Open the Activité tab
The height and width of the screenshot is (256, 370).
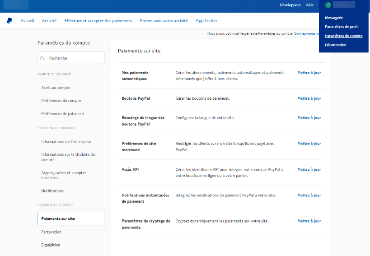tap(49, 21)
